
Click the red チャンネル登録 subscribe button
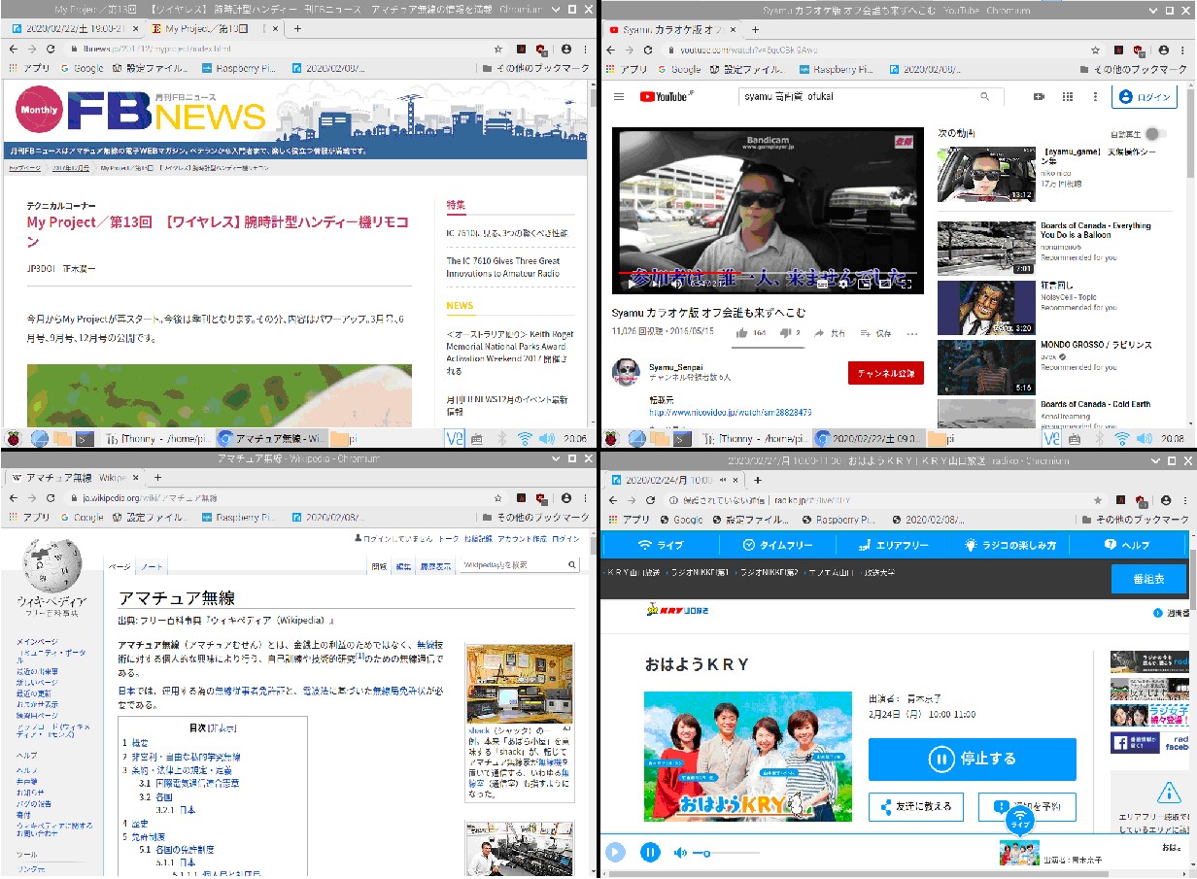pyautogui.click(x=886, y=372)
